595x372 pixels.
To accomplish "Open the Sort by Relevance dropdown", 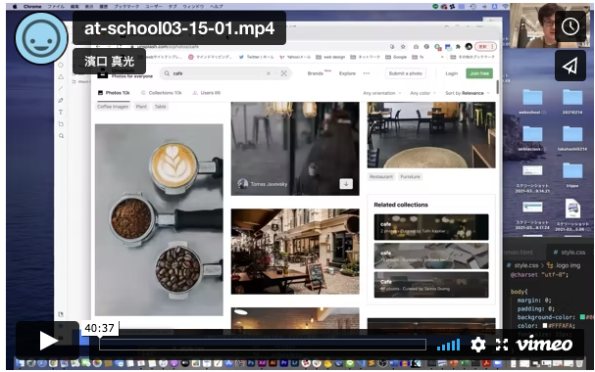I will click(468, 93).
